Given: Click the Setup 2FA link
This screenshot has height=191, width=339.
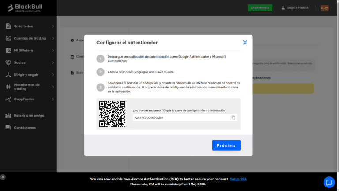Looking at the screenshot, I should pos(238,179).
